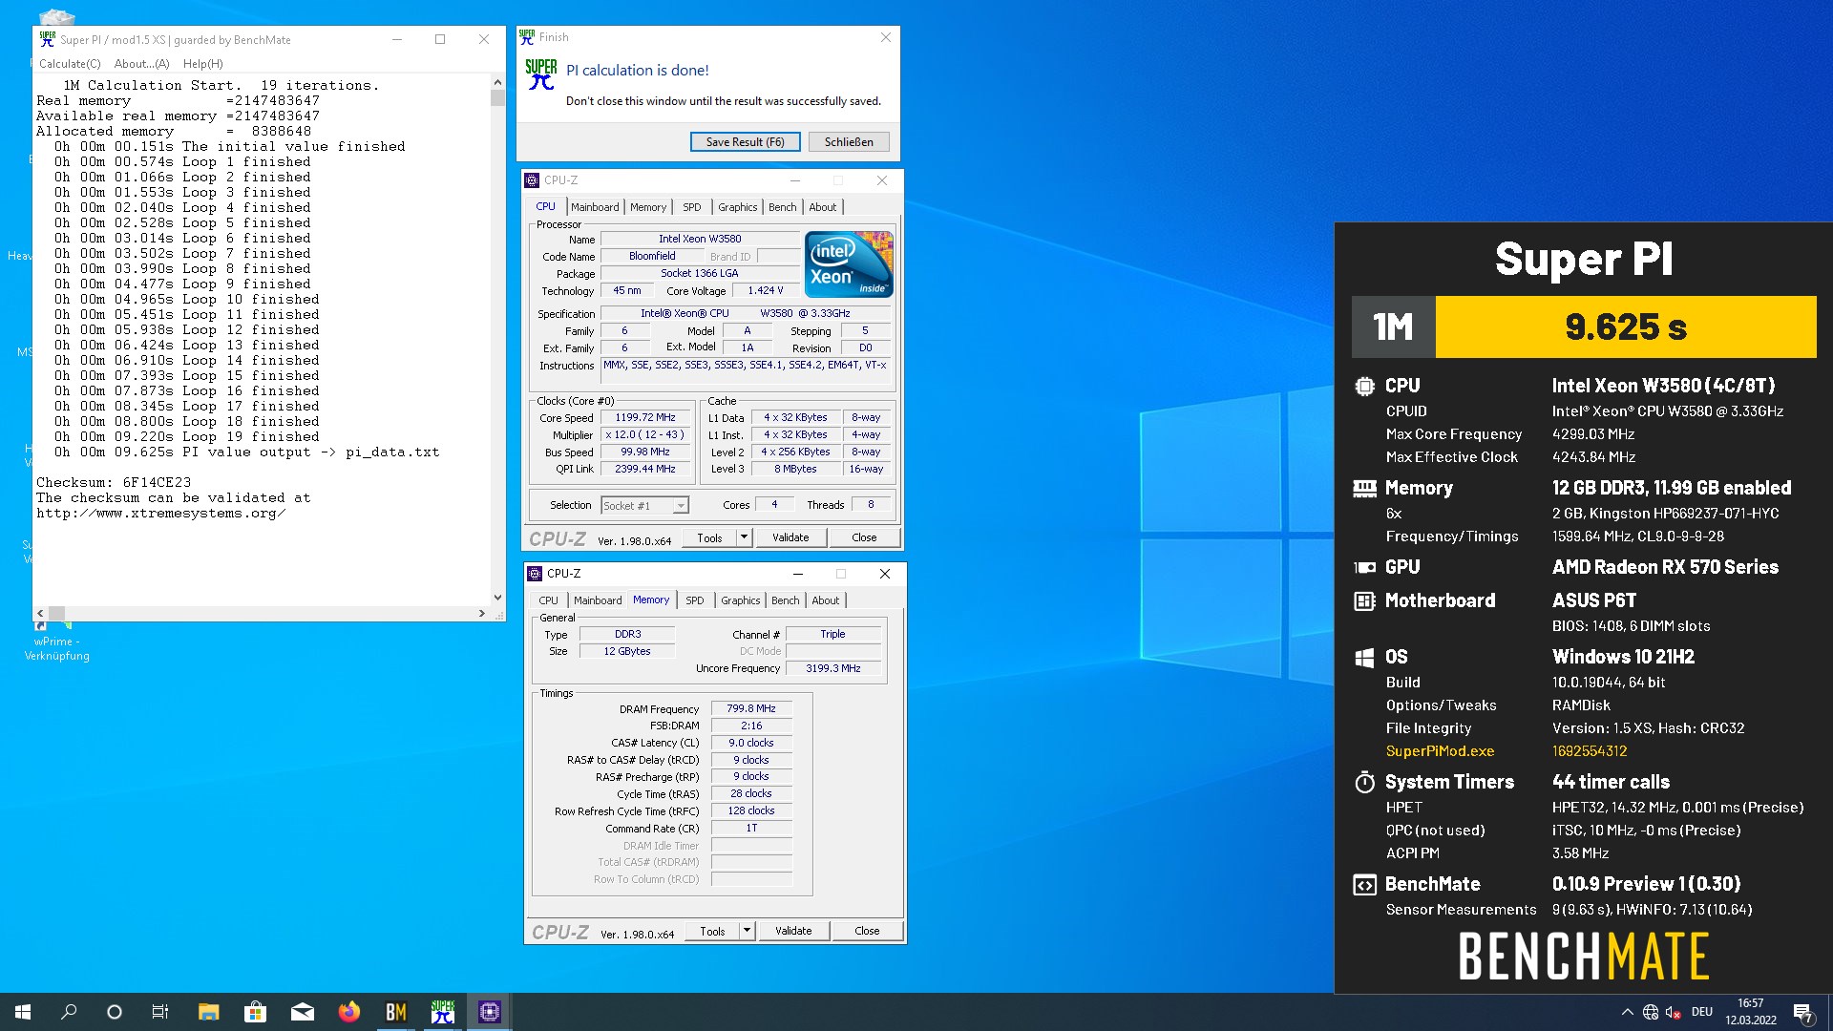Open taskbar clock and date

pos(1751,1012)
